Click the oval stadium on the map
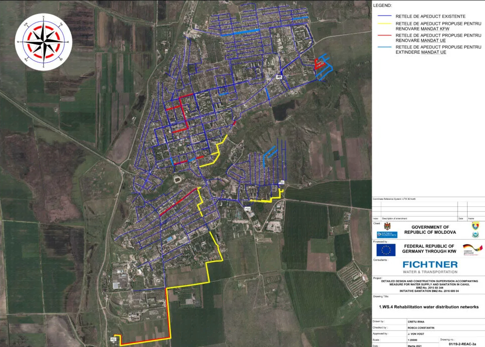 tap(178, 178)
